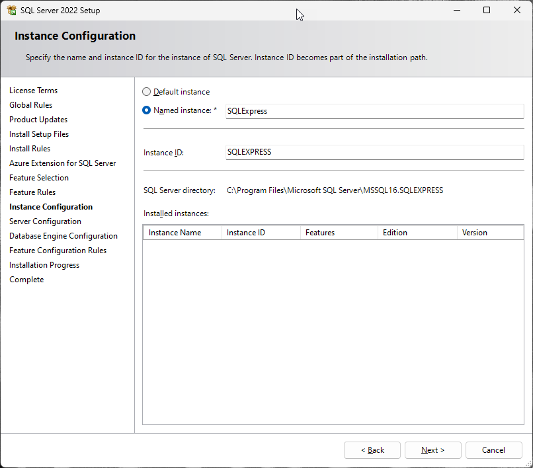The width and height of the screenshot is (533, 468).
Task: Click the Named instance text field
Action: coord(374,111)
